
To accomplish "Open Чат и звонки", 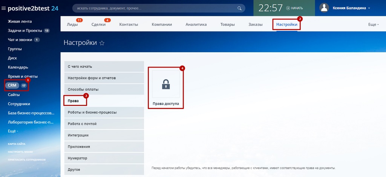I will click(20, 39).
